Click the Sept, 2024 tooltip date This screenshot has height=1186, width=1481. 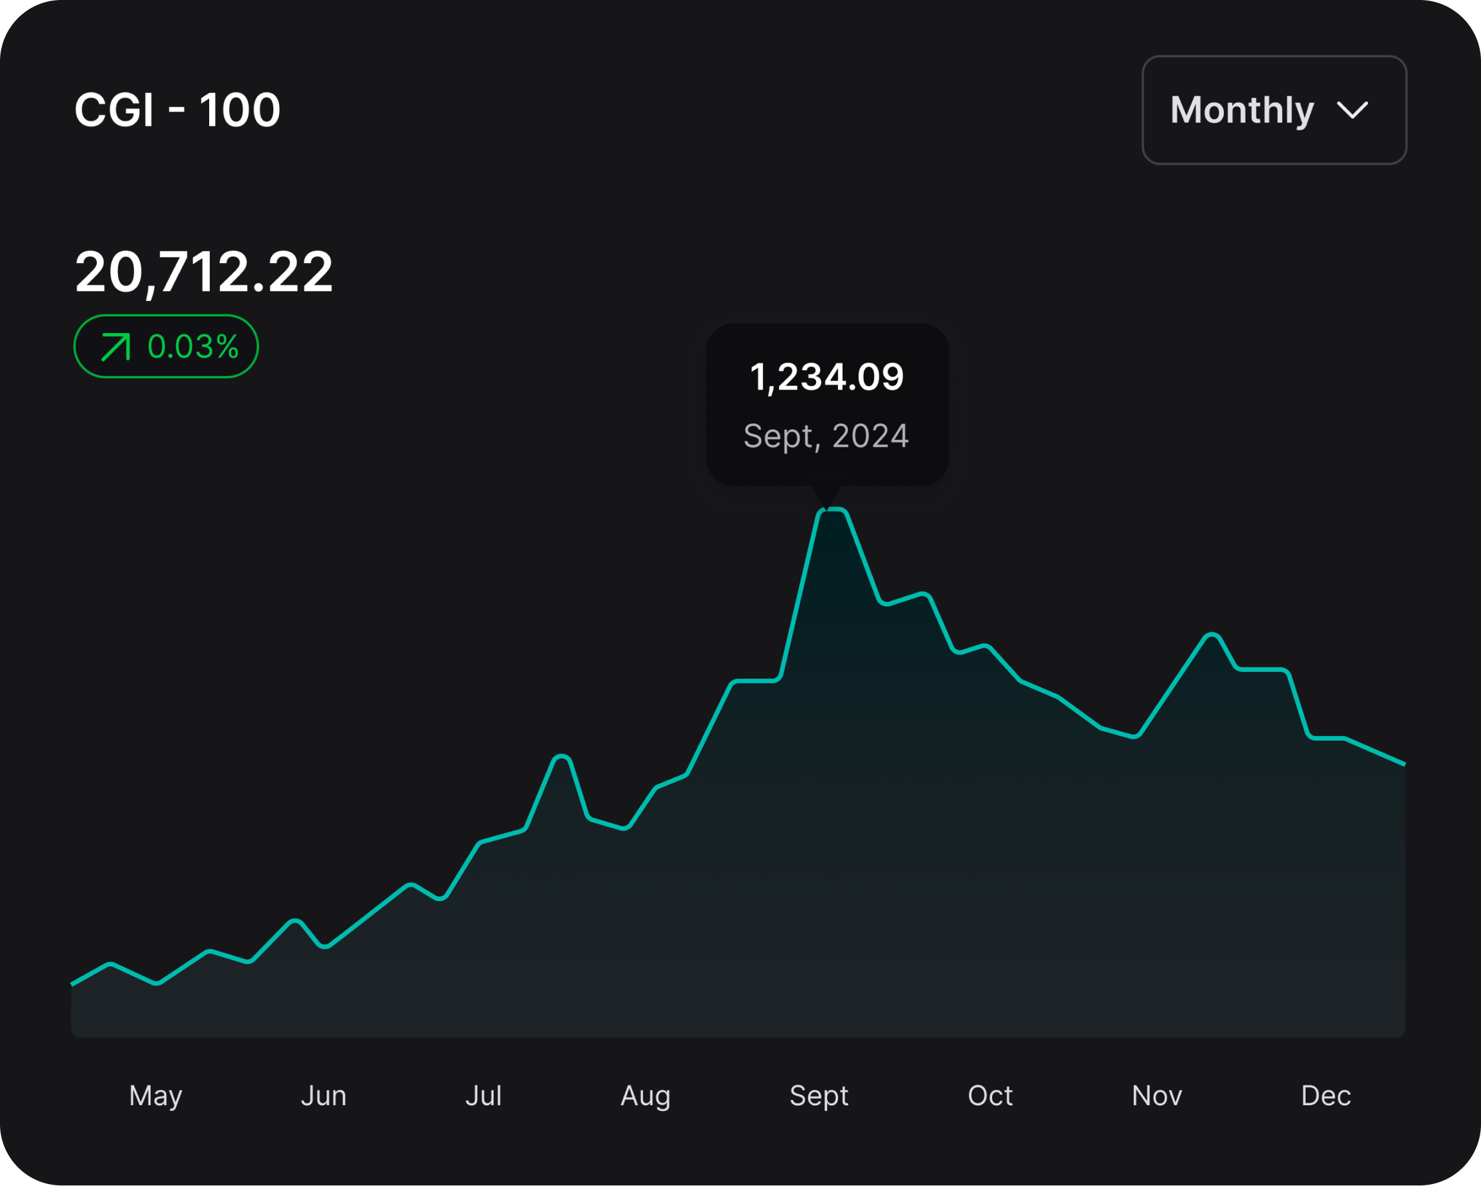coord(826,436)
